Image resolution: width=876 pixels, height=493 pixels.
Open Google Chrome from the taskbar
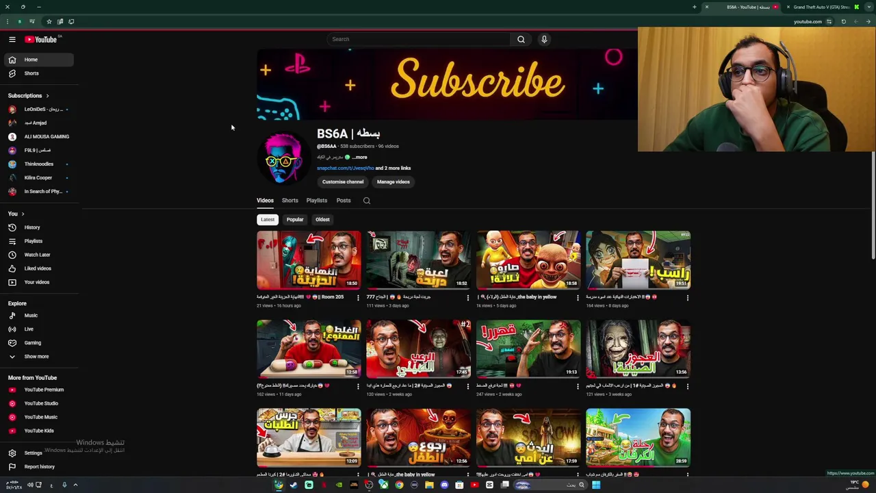(x=399, y=485)
